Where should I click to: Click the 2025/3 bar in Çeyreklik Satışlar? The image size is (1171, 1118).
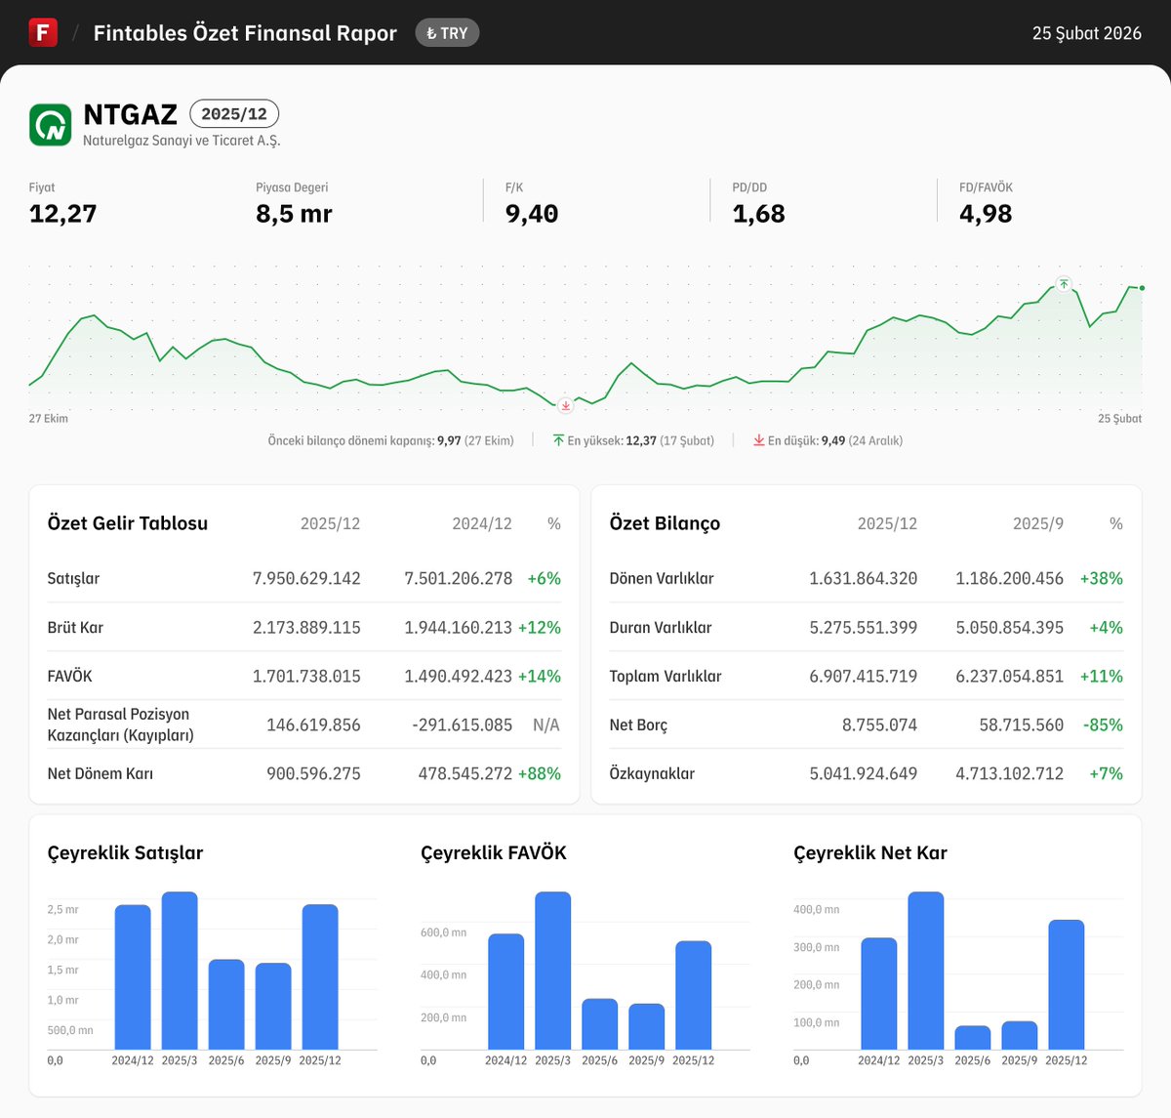click(180, 971)
